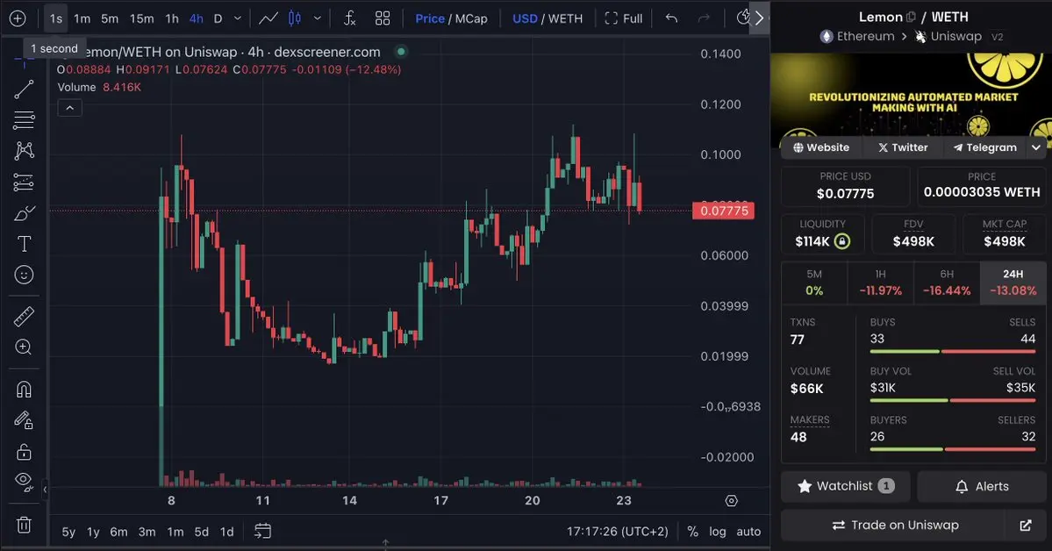Select the pattern drawing tool
Screen dimensions: 1052x551
[24, 150]
